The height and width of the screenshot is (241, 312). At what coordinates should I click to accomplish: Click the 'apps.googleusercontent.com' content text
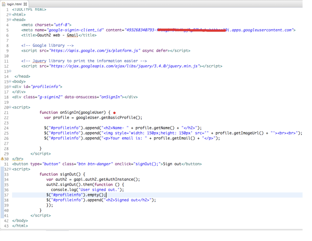pyautogui.click(x=262, y=30)
